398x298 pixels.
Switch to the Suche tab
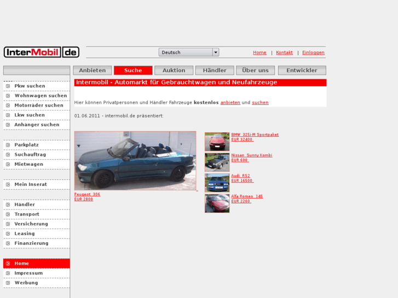[x=133, y=70]
